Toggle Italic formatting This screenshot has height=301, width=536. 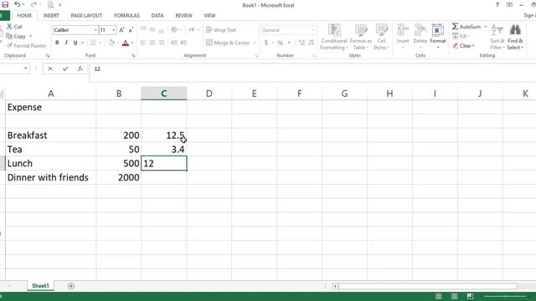pos(66,43)
